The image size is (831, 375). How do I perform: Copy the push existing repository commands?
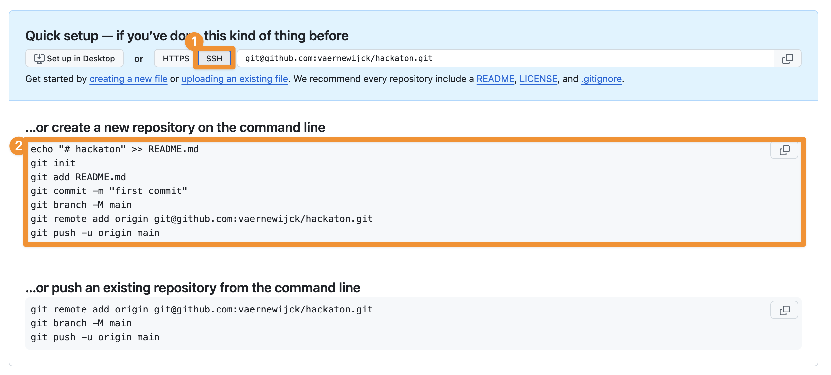[x=784, y=310]
